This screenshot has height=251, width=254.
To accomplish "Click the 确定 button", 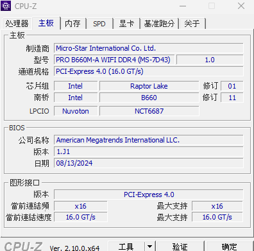I will [x=229, y=247].
